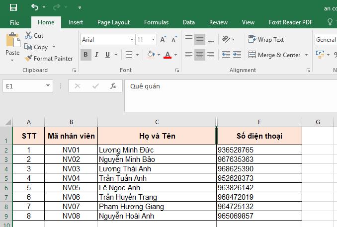Click Align Right icon

pos(211,55)
